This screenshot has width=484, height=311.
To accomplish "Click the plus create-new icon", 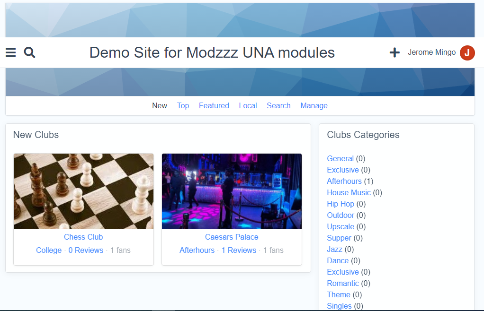I will 394,52.
